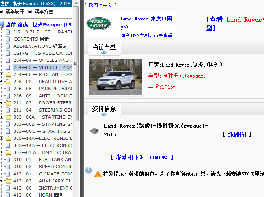Expand the 204-06 RIDE AND HAN node
This screenshot has height=197, width=264.
[x=1, y=74]
